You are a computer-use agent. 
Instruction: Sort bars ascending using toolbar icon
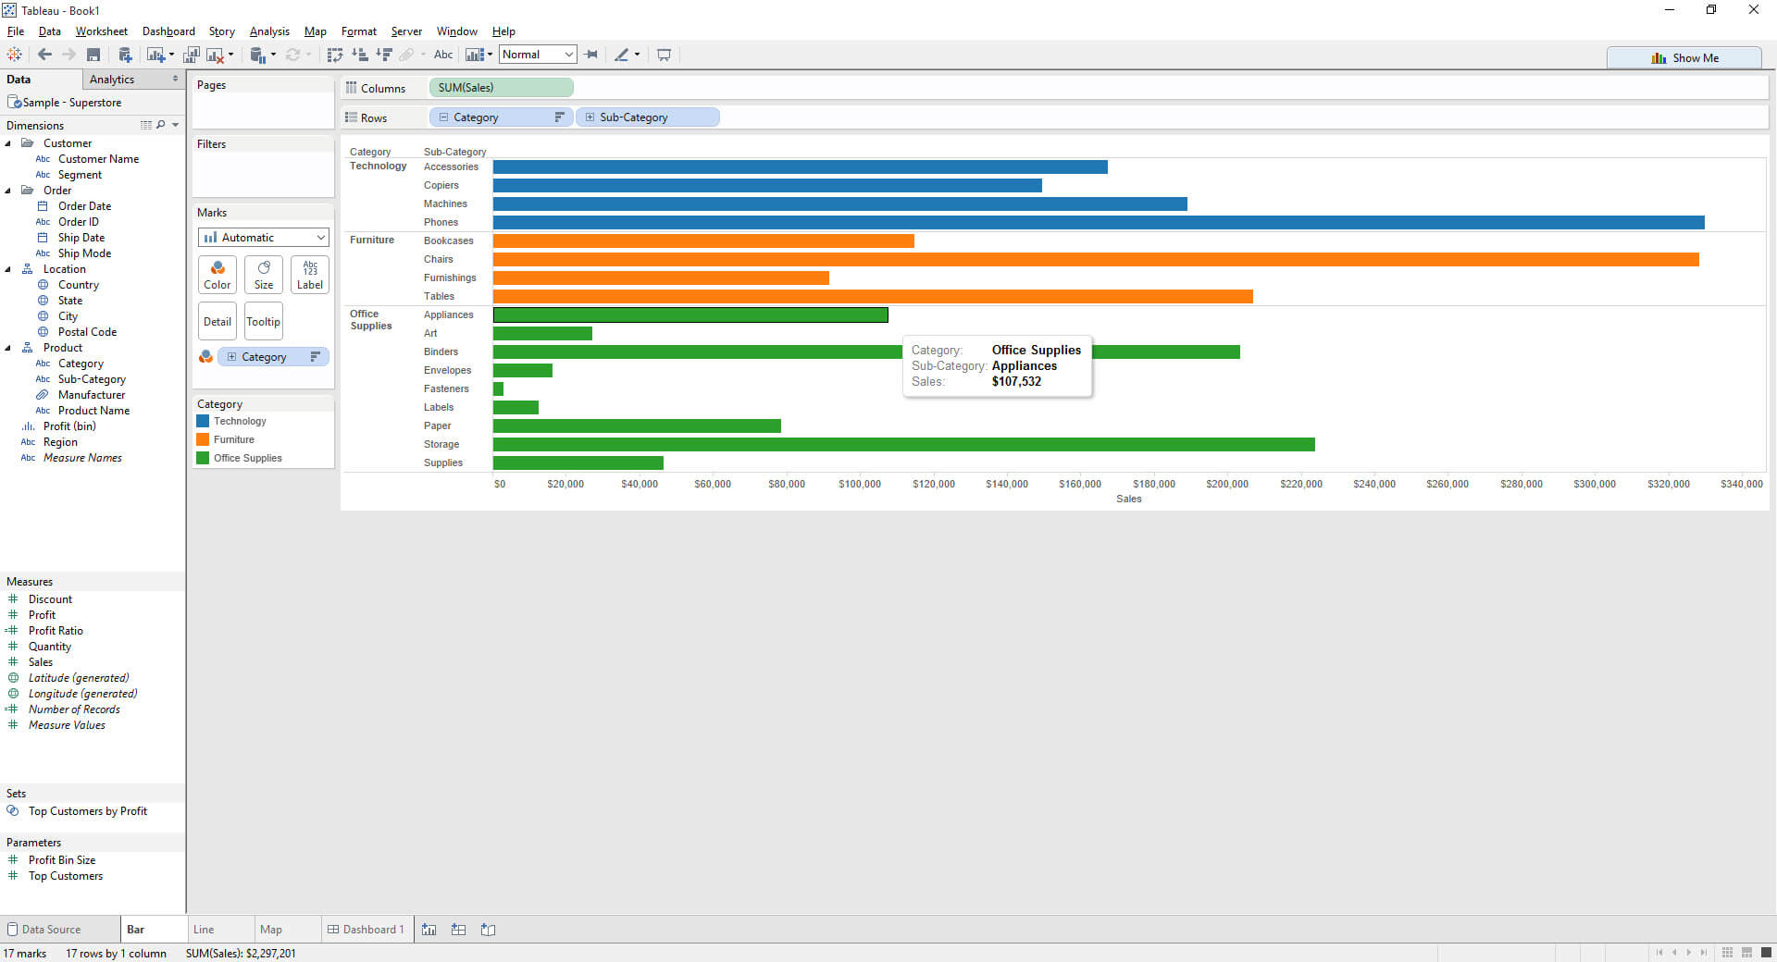point(360,55)
